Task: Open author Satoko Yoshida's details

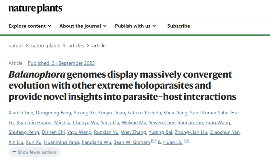Action: (144, 113)
